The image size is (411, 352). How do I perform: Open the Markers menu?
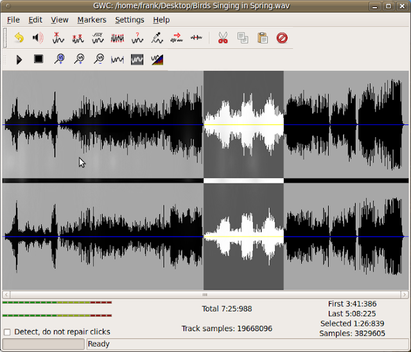click(91, 20)
